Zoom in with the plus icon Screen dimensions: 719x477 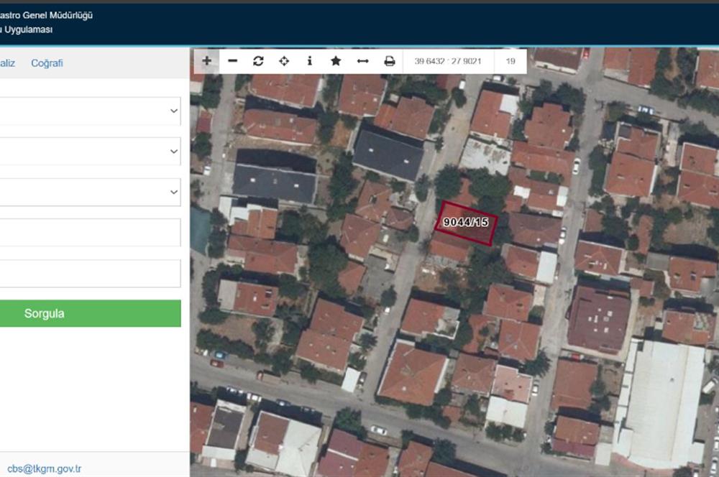tap(206, 61)
